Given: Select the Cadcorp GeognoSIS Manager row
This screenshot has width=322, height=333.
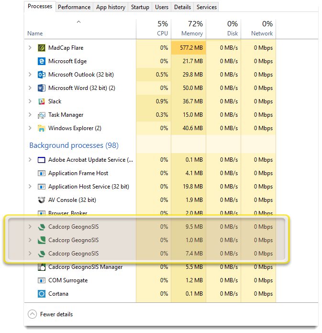Looking at the screenshot, I should tap(85, 267).
